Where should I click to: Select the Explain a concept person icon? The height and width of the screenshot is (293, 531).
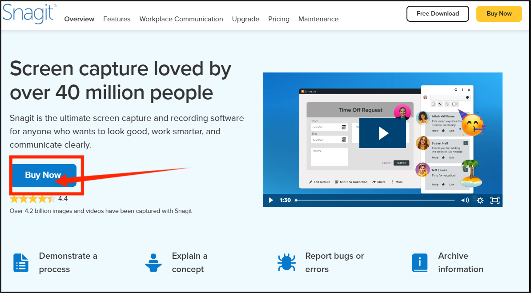tap(153, 262)
